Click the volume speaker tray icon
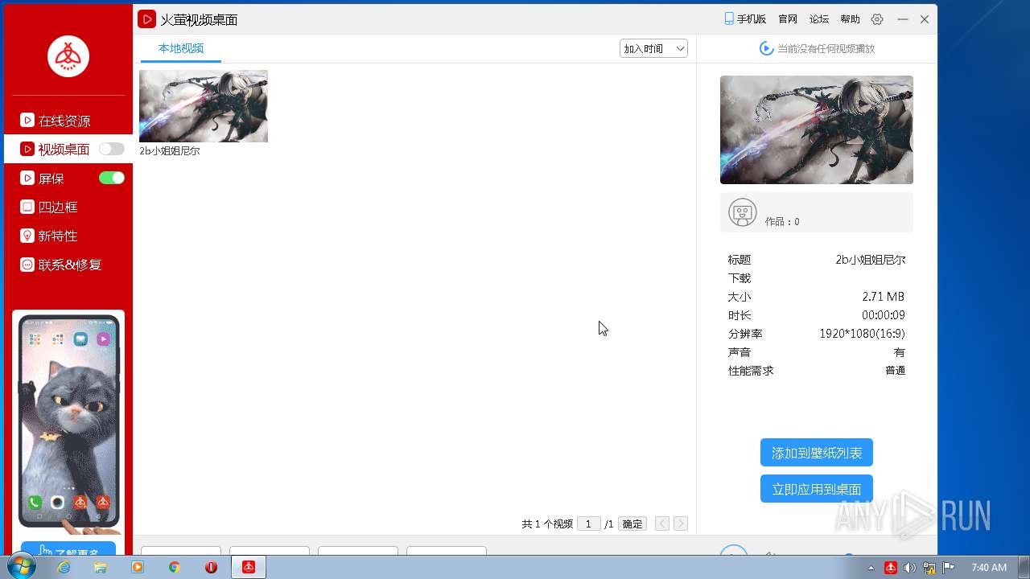Viewport: 1030px width, 579px height. tap(909, 568)
